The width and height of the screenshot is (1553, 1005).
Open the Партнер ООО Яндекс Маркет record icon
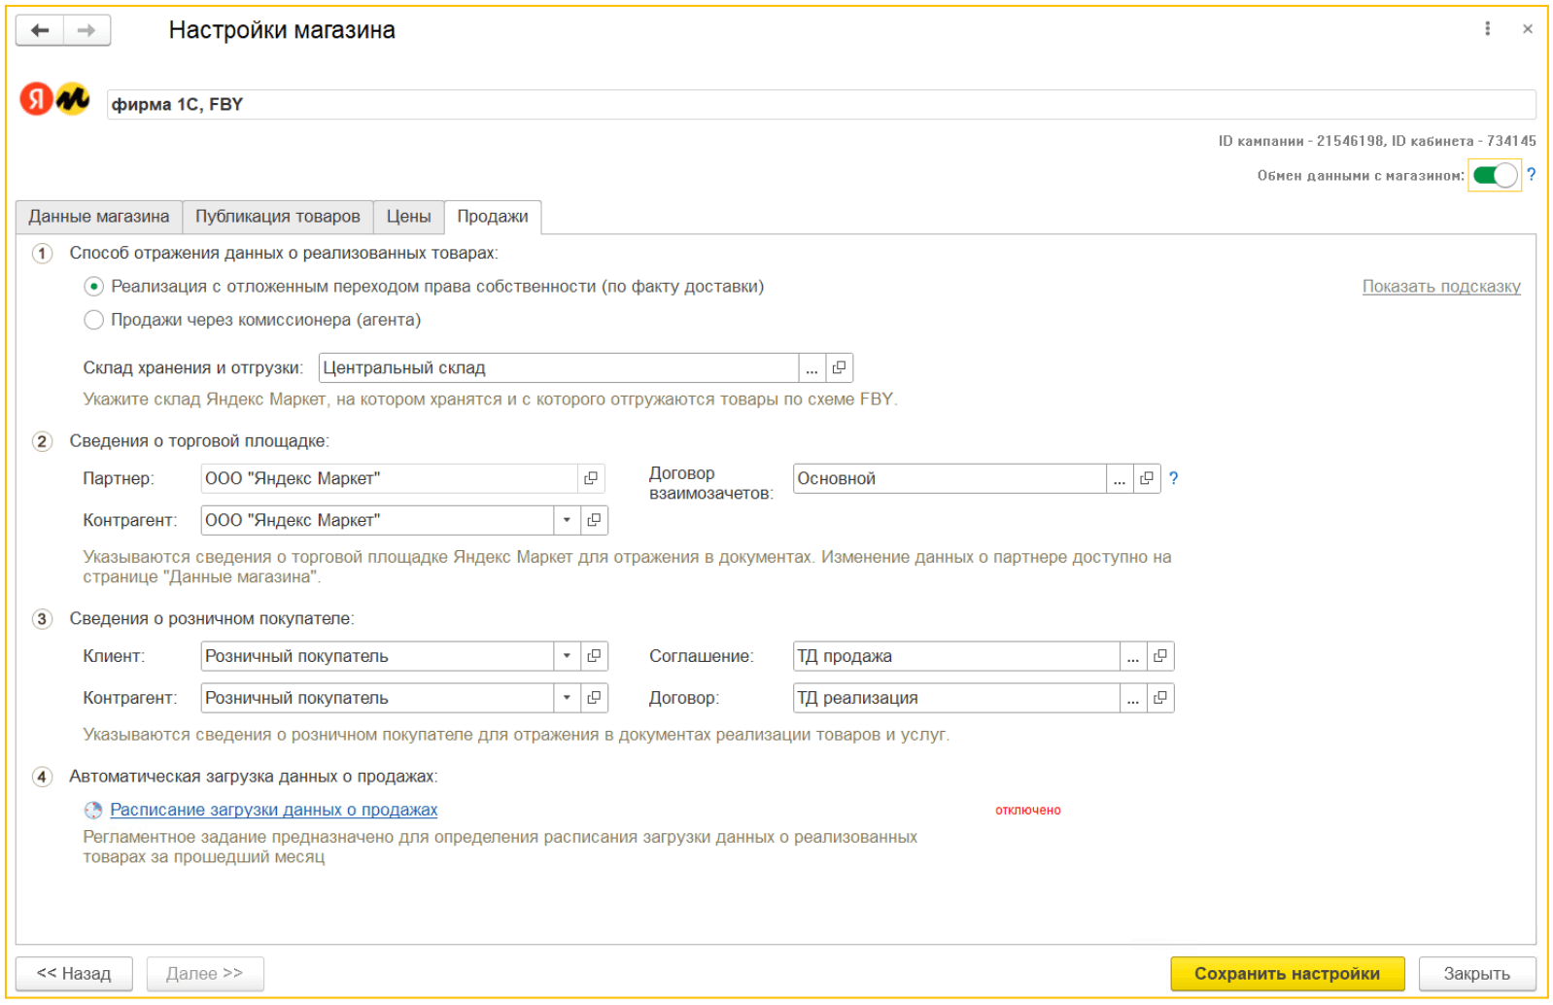click(x=591, y=478)
